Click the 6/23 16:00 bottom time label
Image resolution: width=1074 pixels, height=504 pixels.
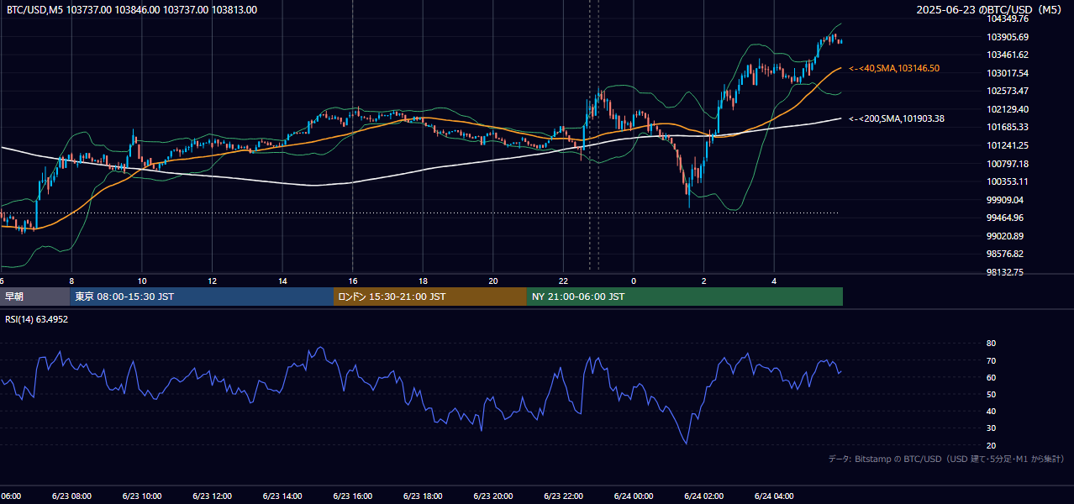point(353,496)
